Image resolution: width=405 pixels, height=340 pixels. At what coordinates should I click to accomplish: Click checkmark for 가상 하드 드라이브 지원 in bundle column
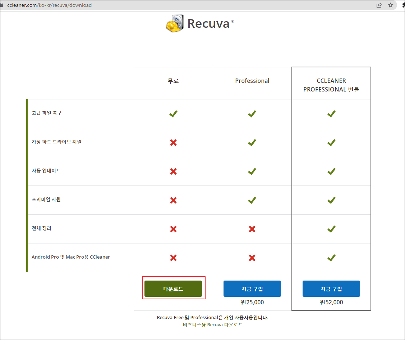coord(331,142)
